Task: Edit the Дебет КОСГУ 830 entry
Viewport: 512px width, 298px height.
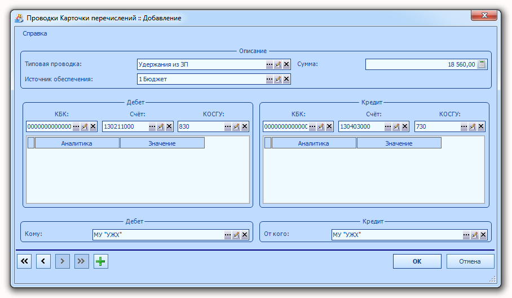Action: coord(236,126)
